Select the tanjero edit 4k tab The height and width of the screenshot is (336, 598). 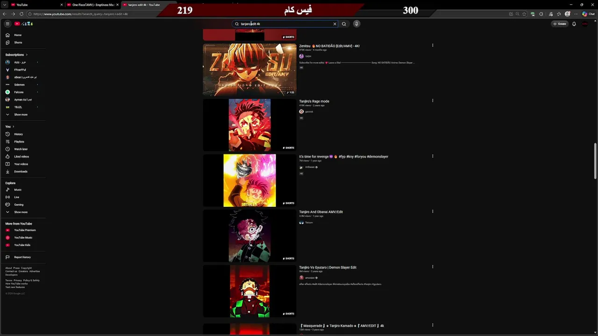pyautogui.click(x=149, y=5)
